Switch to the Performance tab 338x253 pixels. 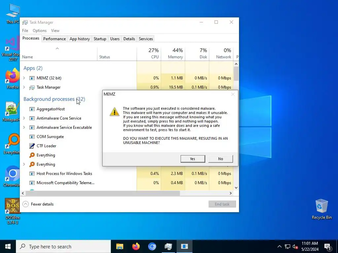point(54,39)
